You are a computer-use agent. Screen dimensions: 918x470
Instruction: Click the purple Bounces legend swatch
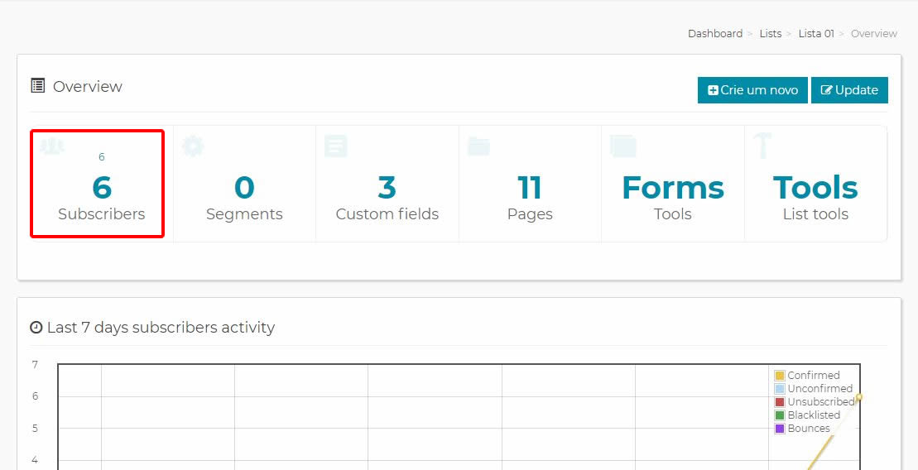pos(779,429)
